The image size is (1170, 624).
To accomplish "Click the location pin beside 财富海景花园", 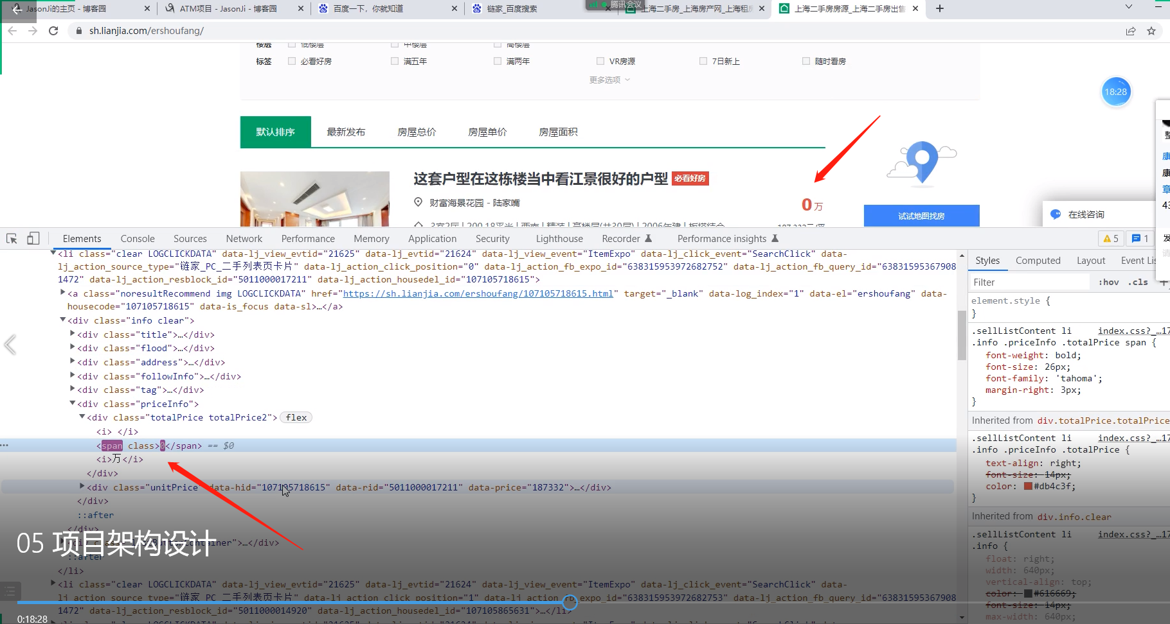I will (419, 203).
